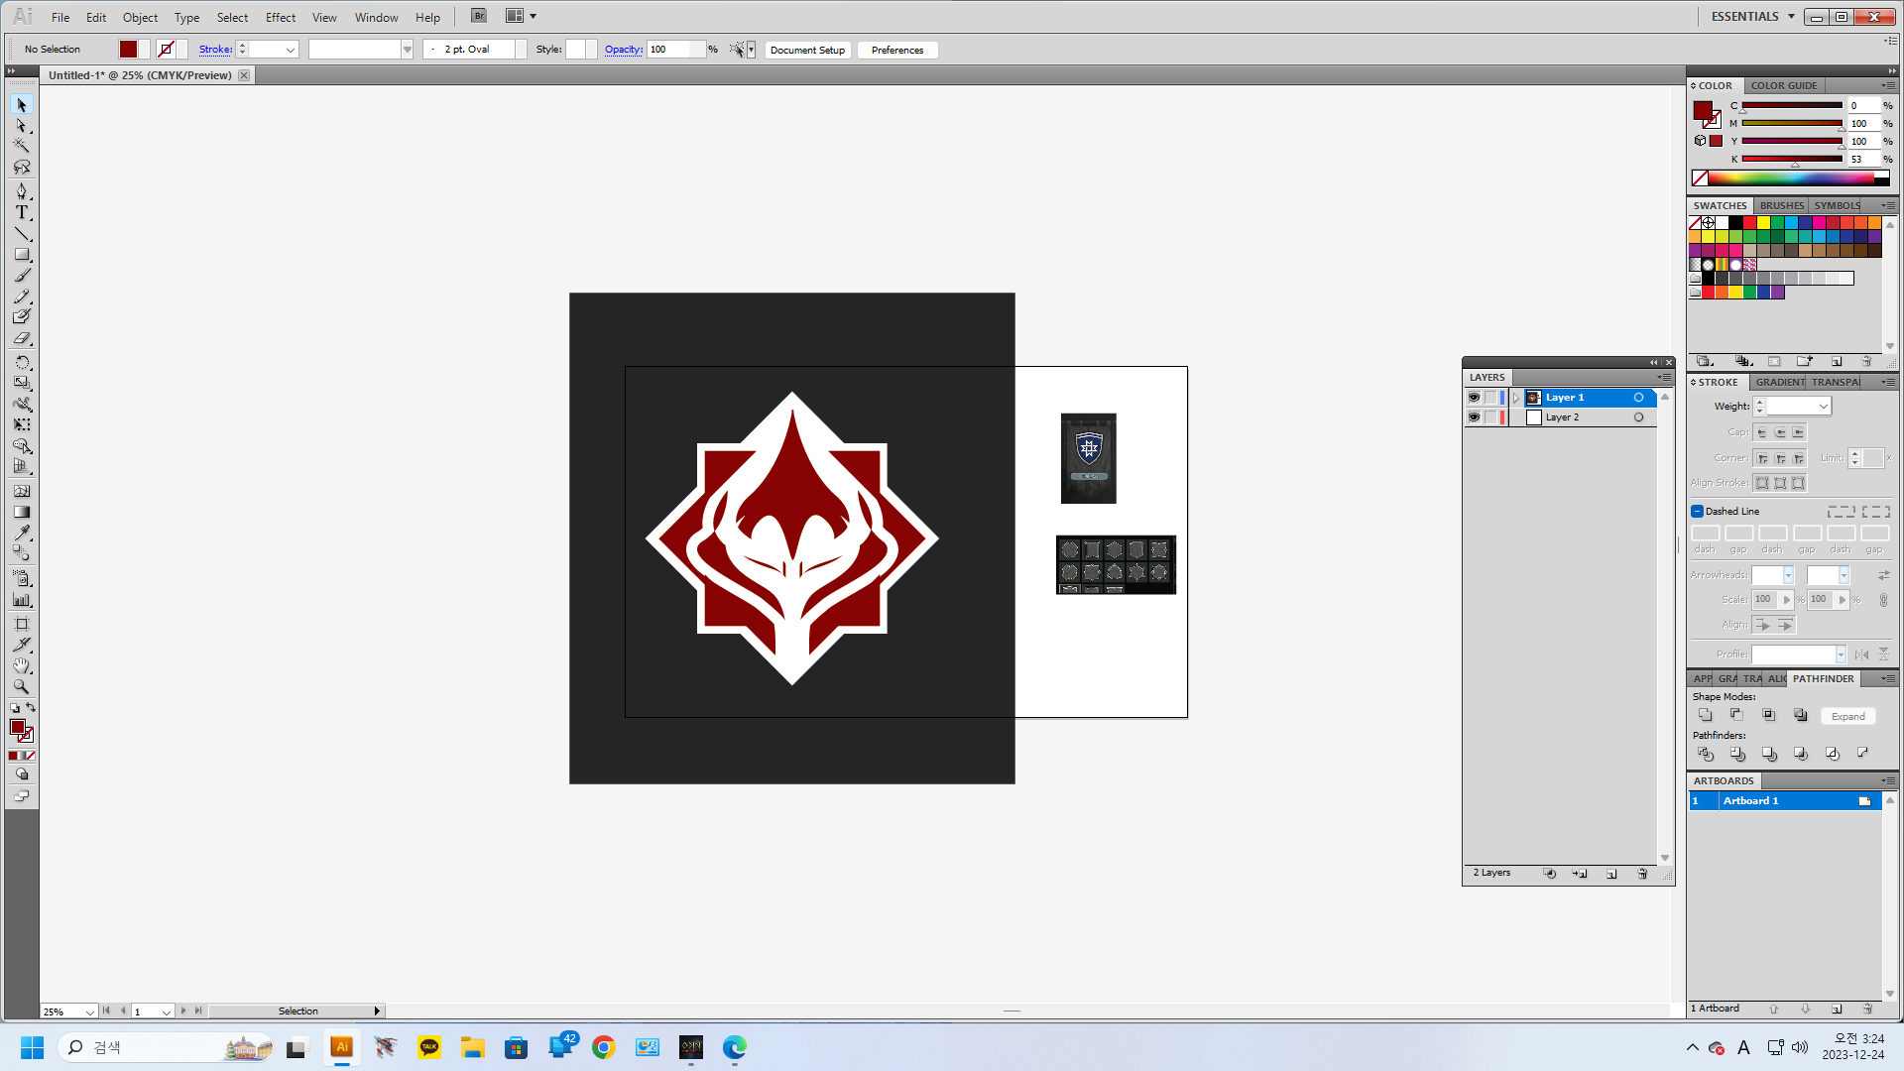Screen dimensions: 1904x1071
Task: Select the Zoom tool in toolbox
Action: tap(22, 686)
